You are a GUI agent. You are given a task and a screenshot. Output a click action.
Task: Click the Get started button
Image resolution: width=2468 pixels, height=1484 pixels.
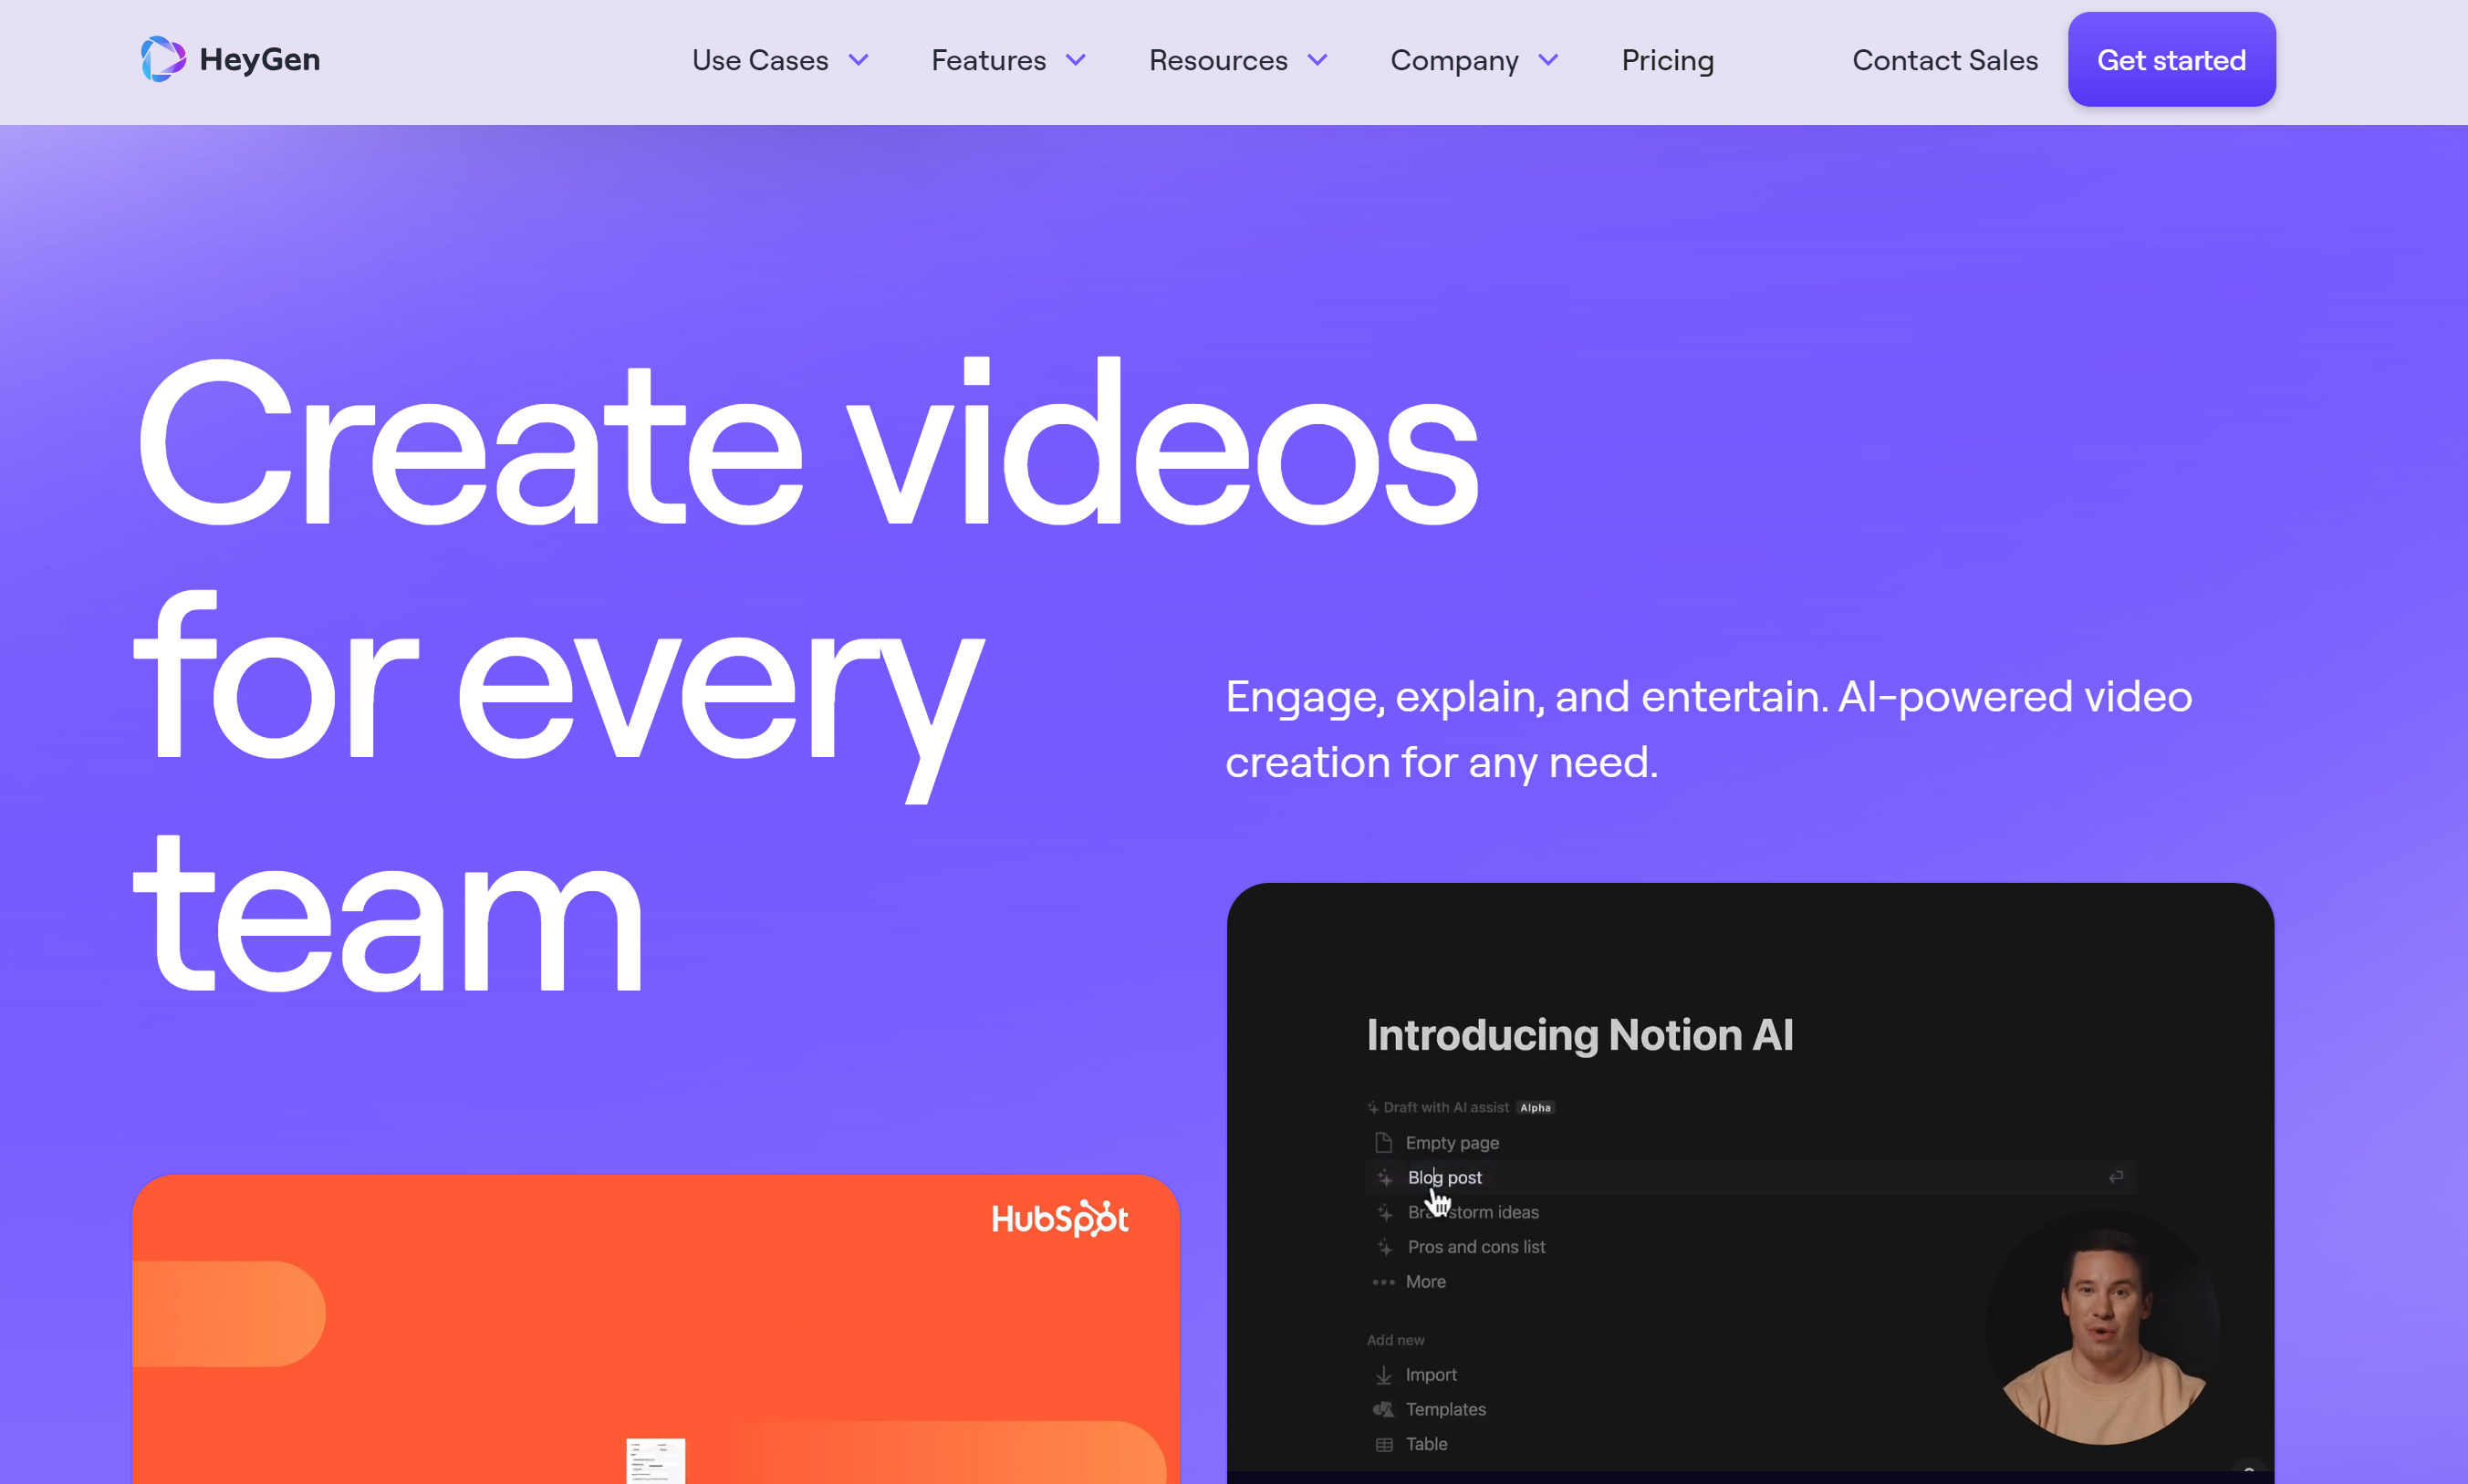pyautogui.click(x=2171, y=60)
